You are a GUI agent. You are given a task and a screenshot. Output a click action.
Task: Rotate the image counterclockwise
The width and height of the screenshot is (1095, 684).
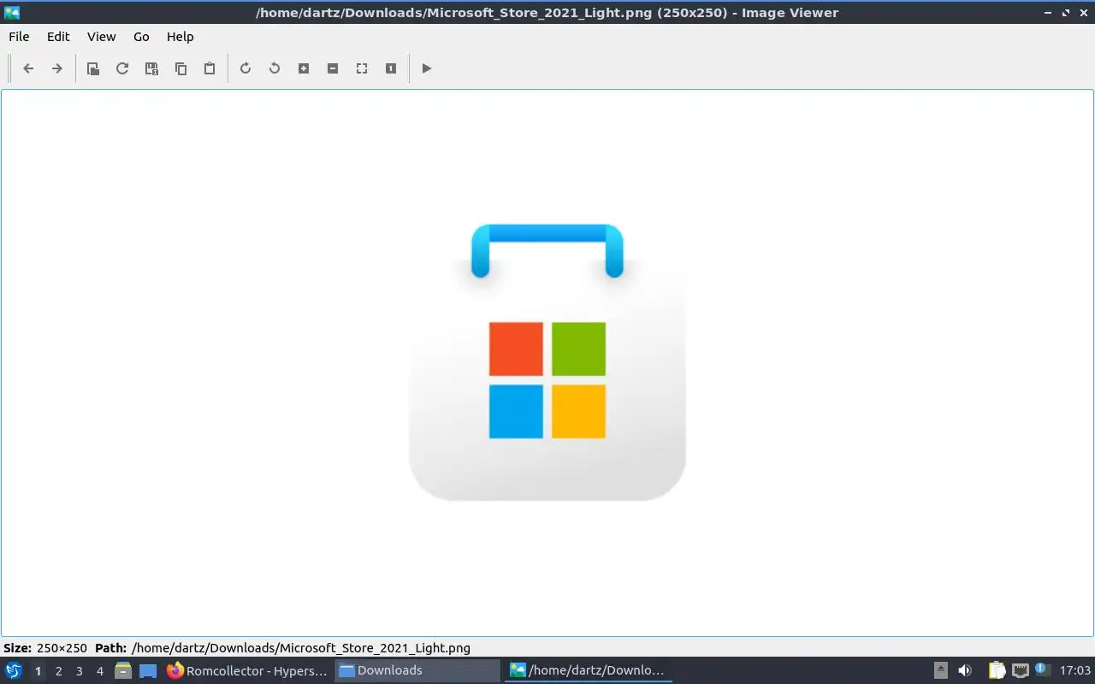[275, 68]
